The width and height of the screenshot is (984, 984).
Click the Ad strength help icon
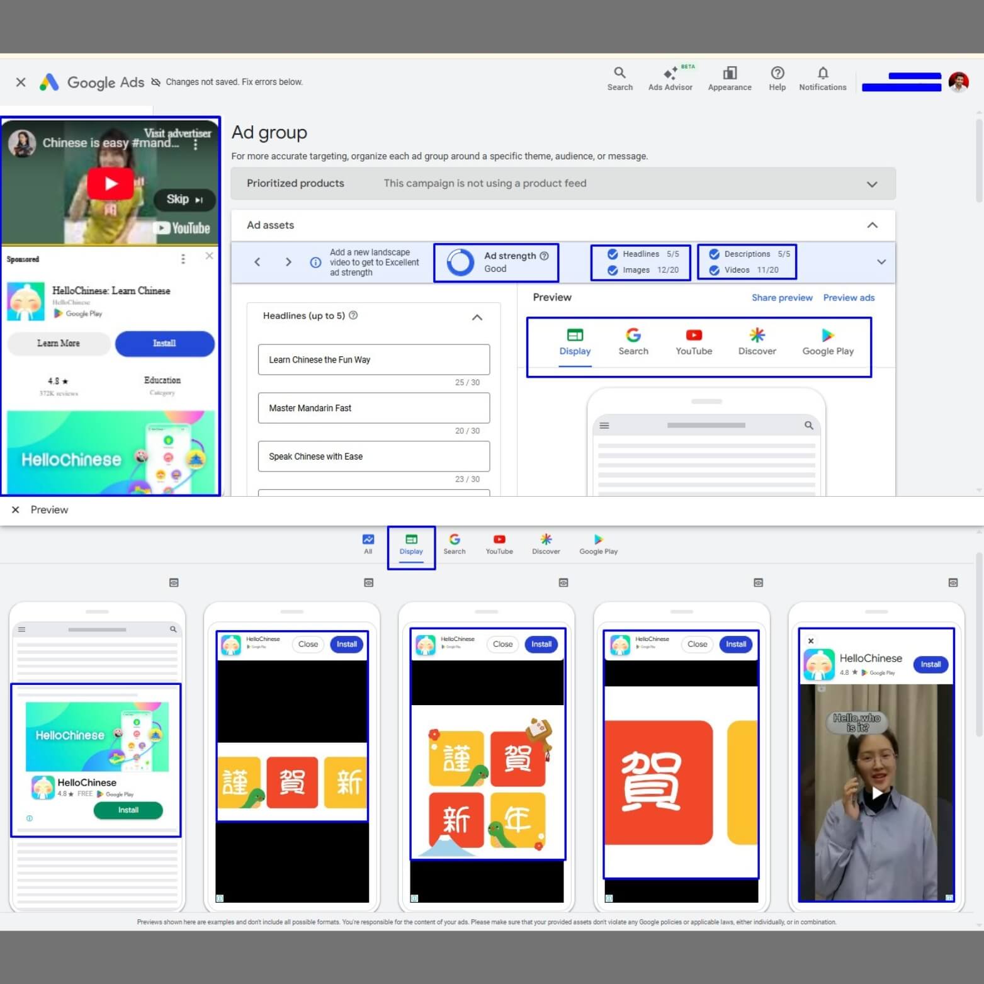(x=545, y=256)
